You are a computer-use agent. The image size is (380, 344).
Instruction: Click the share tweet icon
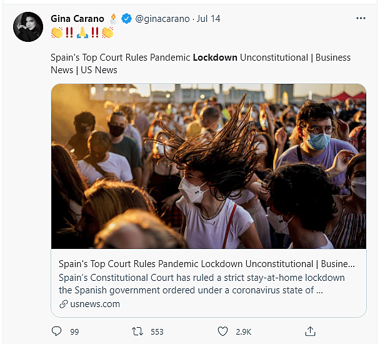pos(310,331)
